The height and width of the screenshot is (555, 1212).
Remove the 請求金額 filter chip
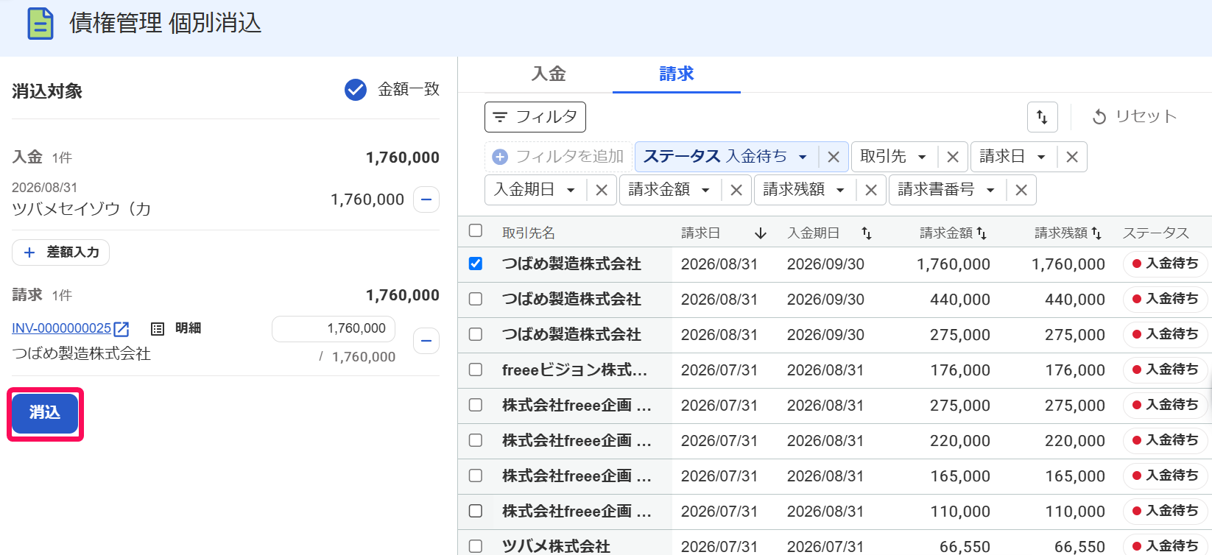click(736, 190)
